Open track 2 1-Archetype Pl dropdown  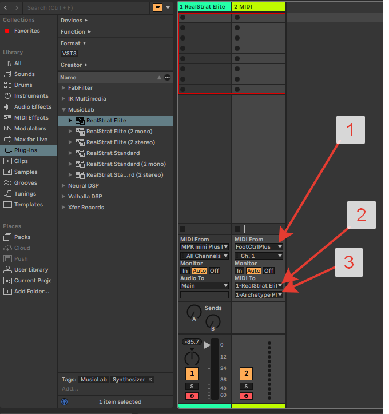click(259, 294)
